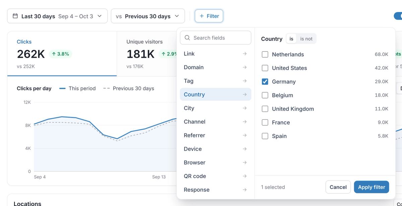Open the vs Previous 30 days dropdown

coord(148,16)
